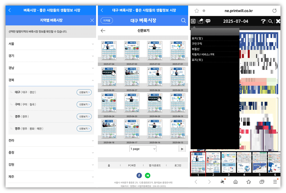
Task: Tap the help question mark icon
Action: [263, 21]
